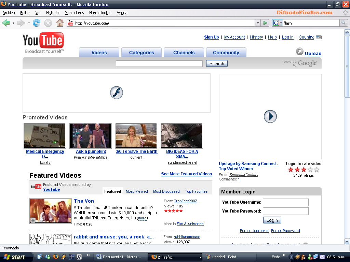This screenshot has height=262, width=350.
Task: Open the Back history dropdown arrow
Action: [13, 23]
